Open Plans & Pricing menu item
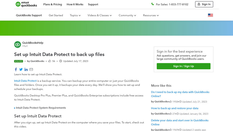The height and width of the screenshot is (131, 233). point(53,4)
